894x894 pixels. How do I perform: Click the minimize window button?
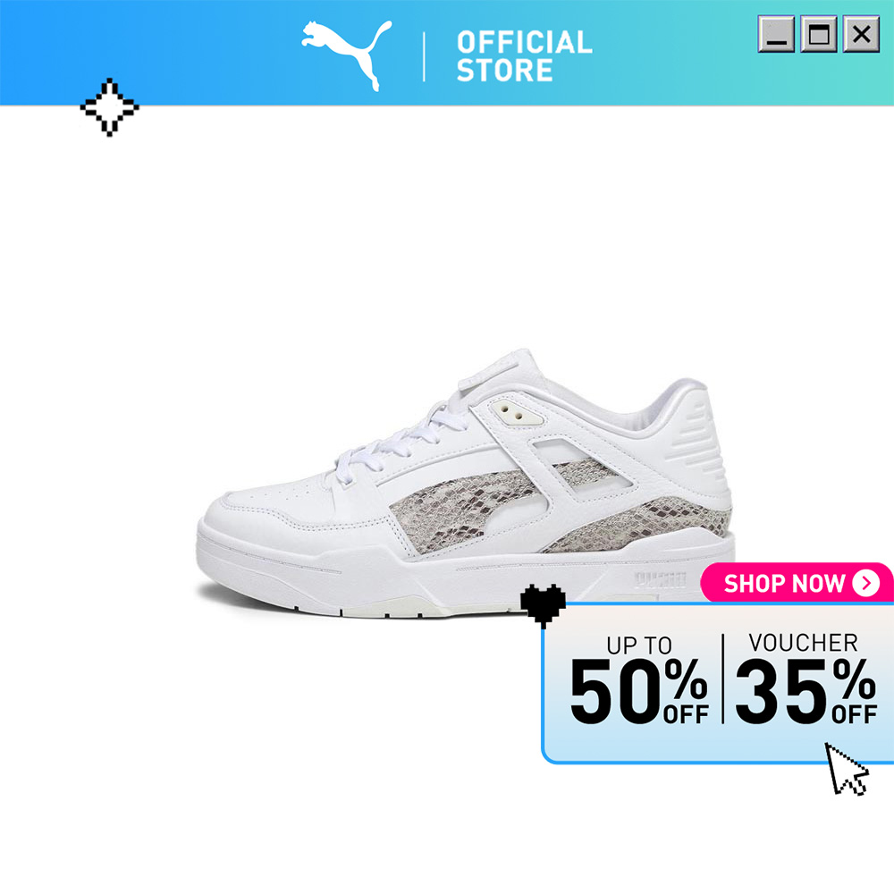click(x=776, y=34)
